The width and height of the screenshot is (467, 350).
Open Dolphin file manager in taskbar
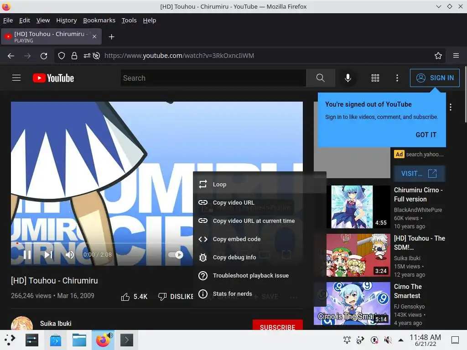[79, 340]
